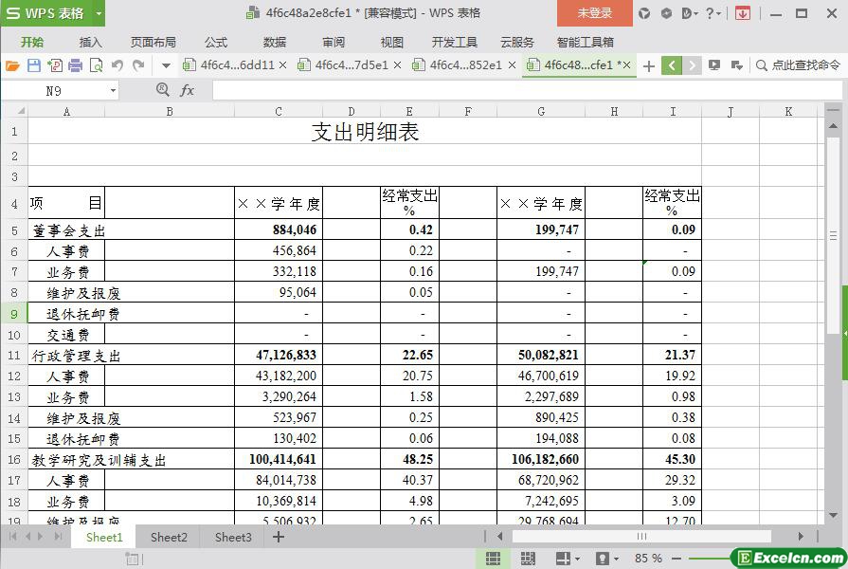Open the WPS 表格 application menu dropdown

click(x=52, y=13)
